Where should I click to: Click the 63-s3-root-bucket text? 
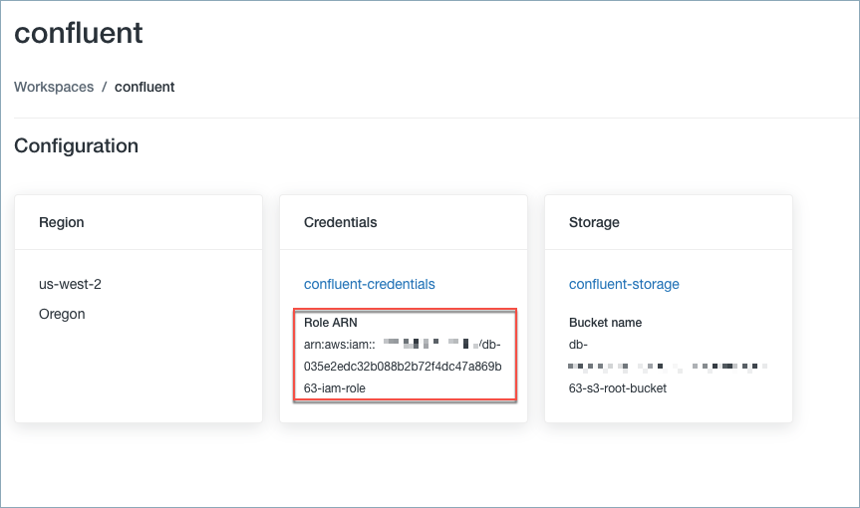617,387
